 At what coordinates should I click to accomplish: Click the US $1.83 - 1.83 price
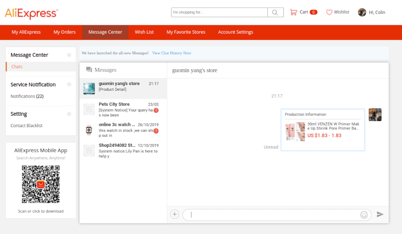coord(324,136)
